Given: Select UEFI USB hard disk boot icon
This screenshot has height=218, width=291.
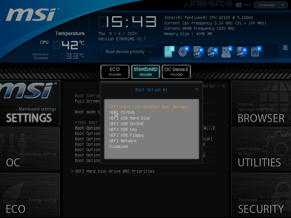Looking at the screenshot, I should [x=198, y=52].
